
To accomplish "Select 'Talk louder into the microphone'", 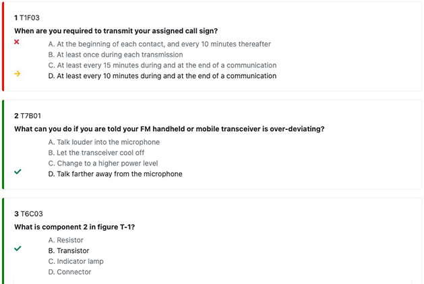I will pyautogui.click(x=104, y=142).
